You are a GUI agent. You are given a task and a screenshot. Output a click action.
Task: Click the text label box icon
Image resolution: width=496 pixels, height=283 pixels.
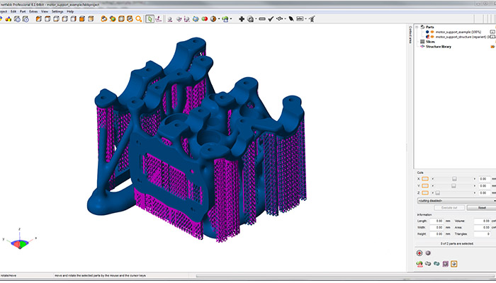pyautogui.click(x=300, y=19)
